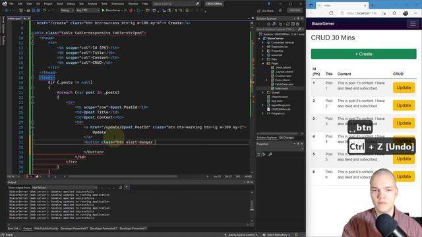The image size is (422, 237).
Task: Click the bookmark icon in the toolbar
Action: point(187,11)
